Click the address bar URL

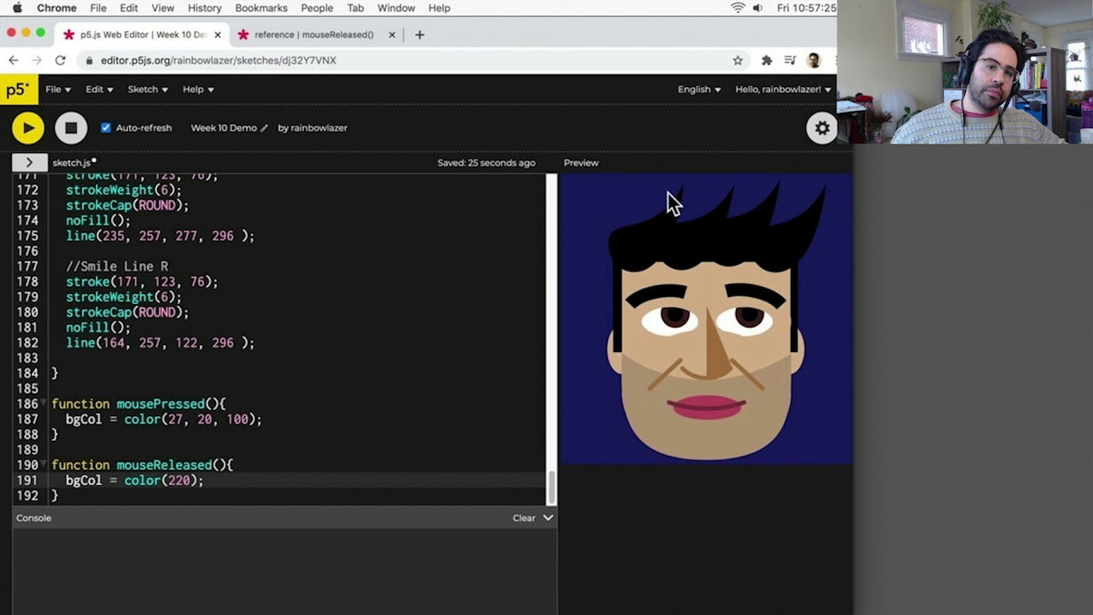click(x=219, y=60)
